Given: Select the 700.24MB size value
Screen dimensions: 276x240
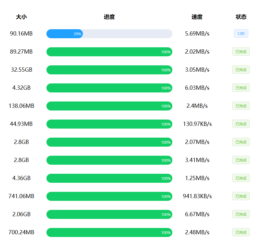Looking at the screenshot, I should tap(21, 232).
